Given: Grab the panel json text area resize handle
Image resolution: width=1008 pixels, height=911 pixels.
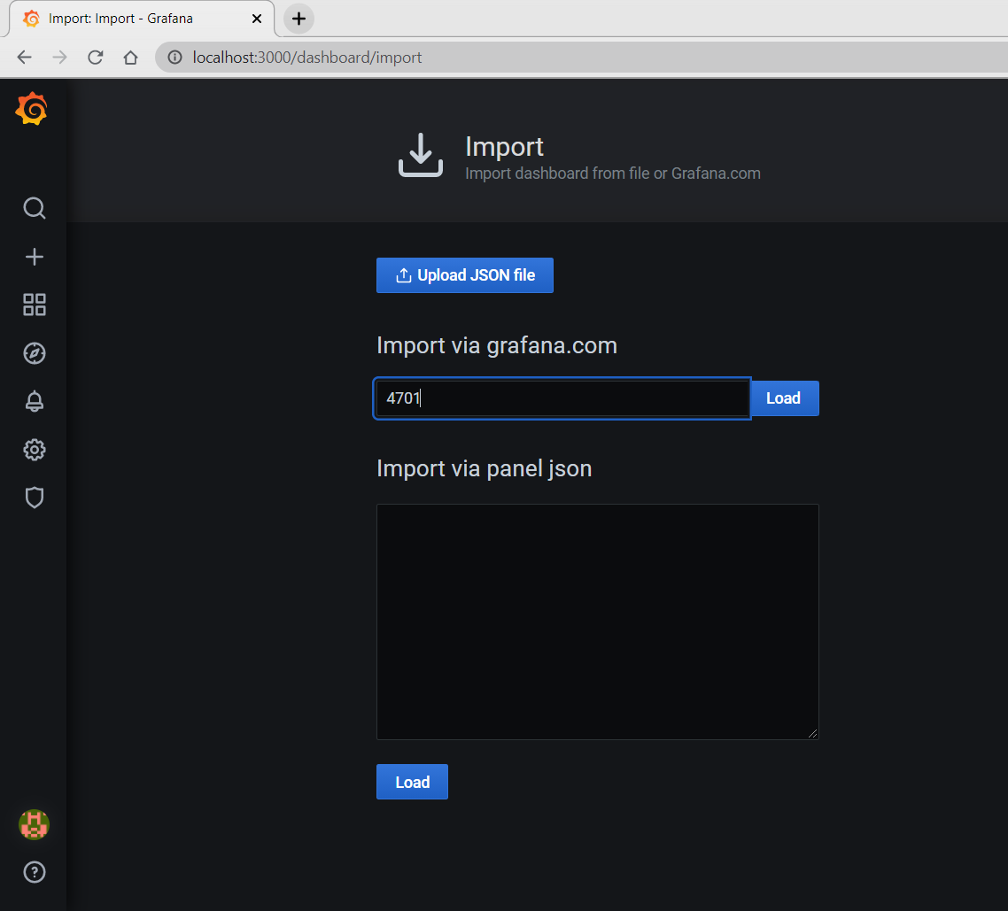Looking at the screenshot, I should tap(812, 734).
